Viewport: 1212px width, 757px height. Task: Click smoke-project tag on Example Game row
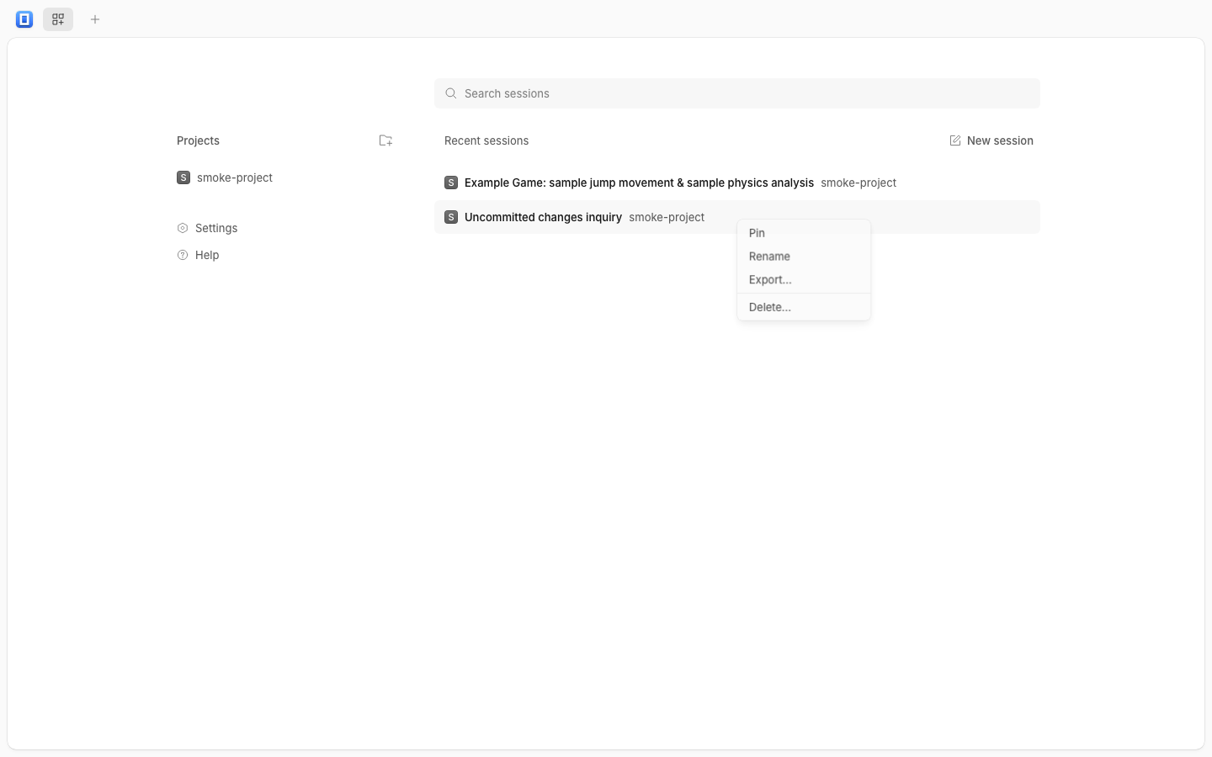(858, 183)
